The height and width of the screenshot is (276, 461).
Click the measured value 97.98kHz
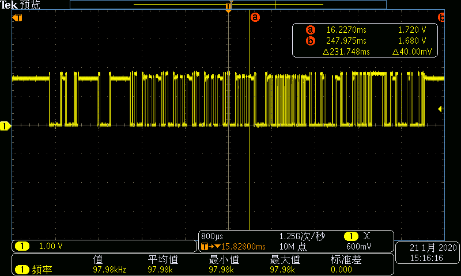[x=109, y=270]
